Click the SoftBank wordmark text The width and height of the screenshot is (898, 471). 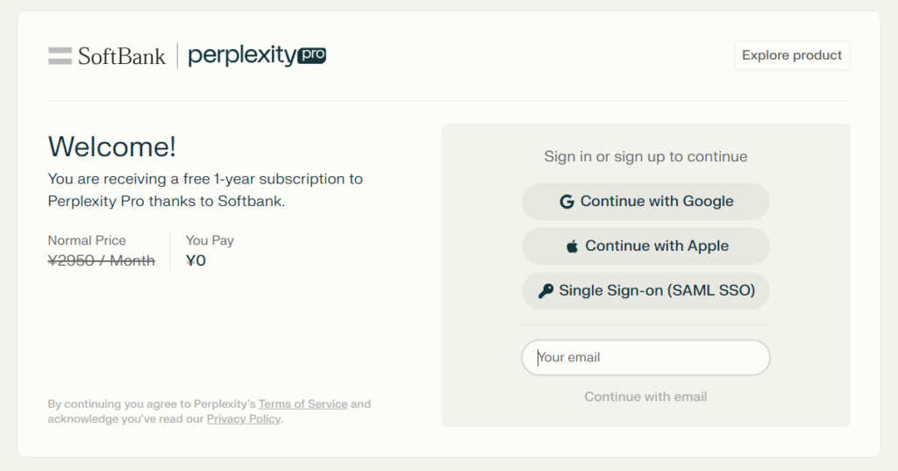click(x=122, y=56)
